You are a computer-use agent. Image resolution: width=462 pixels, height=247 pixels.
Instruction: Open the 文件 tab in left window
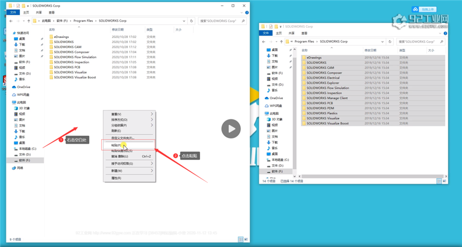tap(13, 12)
